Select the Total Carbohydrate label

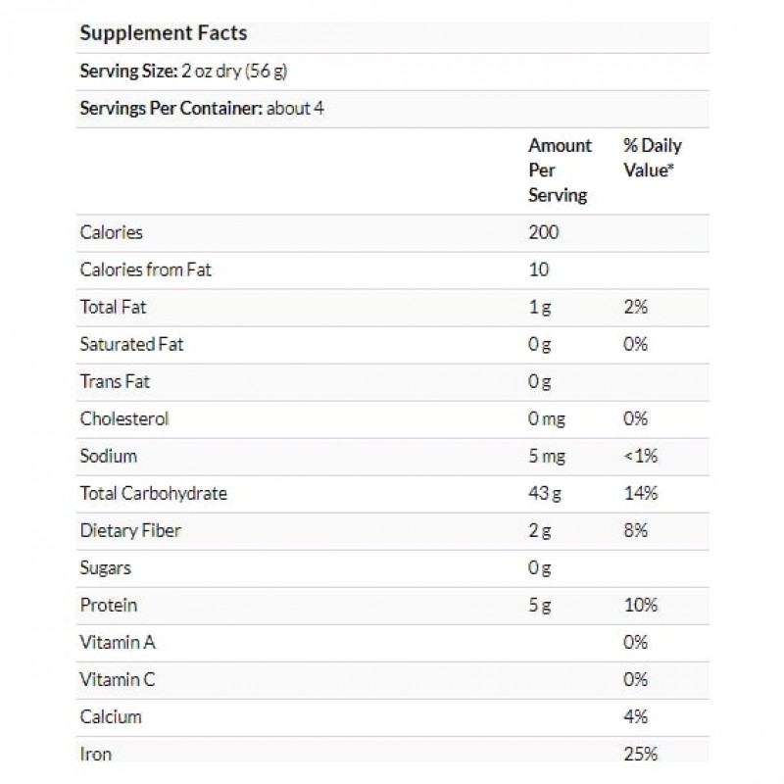(x=153, y=493)
